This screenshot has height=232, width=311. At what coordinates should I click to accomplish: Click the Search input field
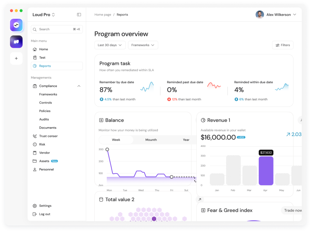(x=55, y=29)
